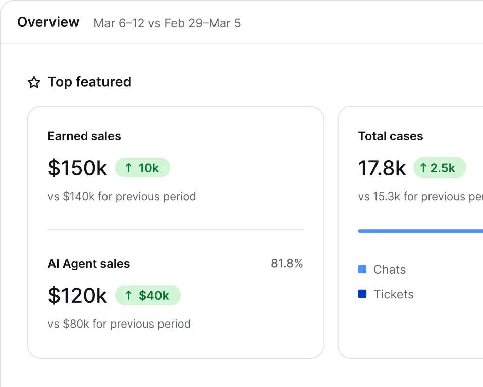This screenshot has width=483, height=387.
Task: Click the green $40k increase badge
Action: (x=147, y=295)
